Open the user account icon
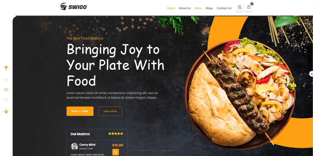Screen dimensions: 313x156 [x=240, y=7]
